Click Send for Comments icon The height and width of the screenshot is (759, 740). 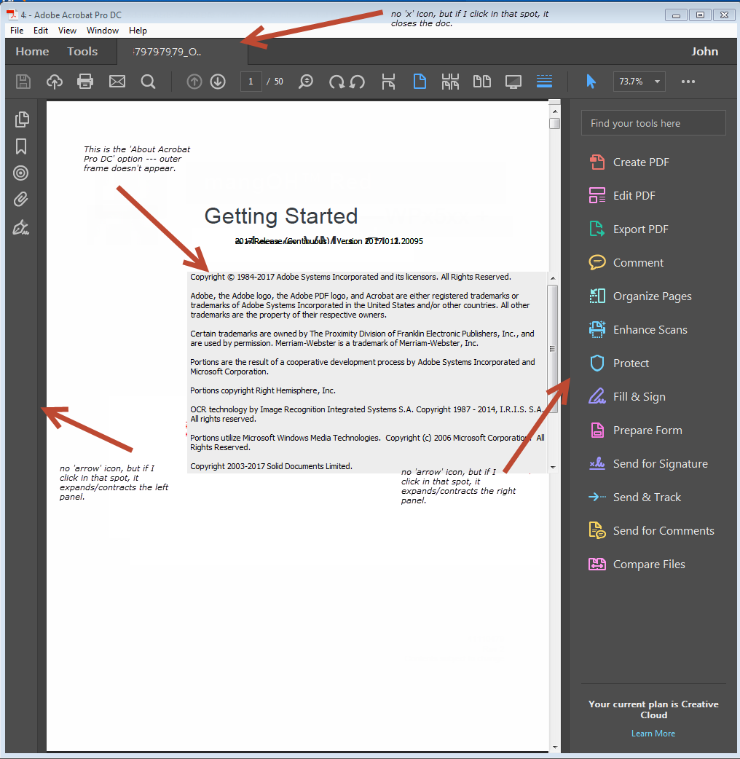coord(597,530)
